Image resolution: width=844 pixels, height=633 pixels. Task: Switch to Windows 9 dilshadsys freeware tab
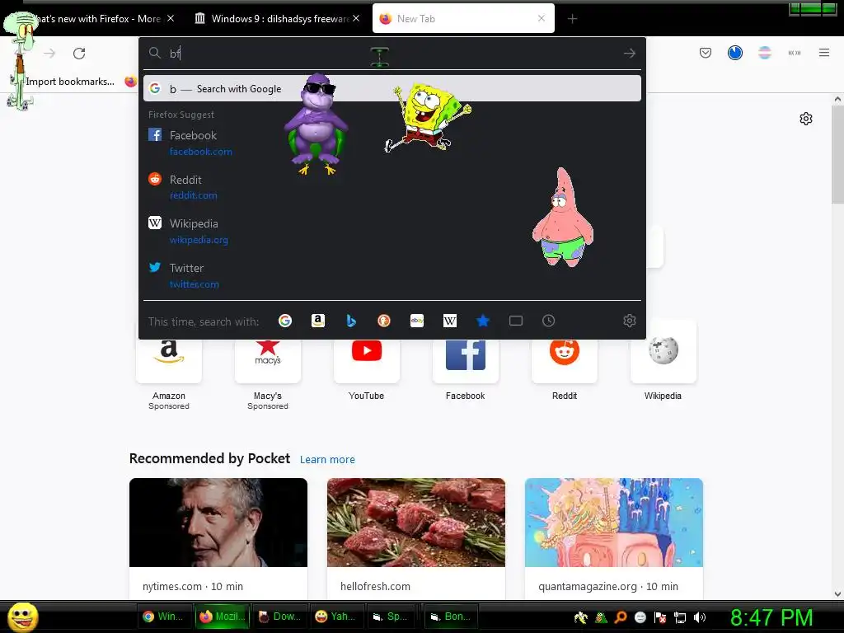click(277, 19)
